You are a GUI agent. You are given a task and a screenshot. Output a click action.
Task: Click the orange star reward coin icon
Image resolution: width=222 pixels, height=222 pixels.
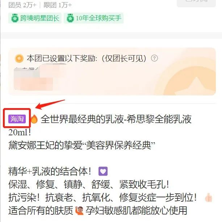tap(19, 58)
